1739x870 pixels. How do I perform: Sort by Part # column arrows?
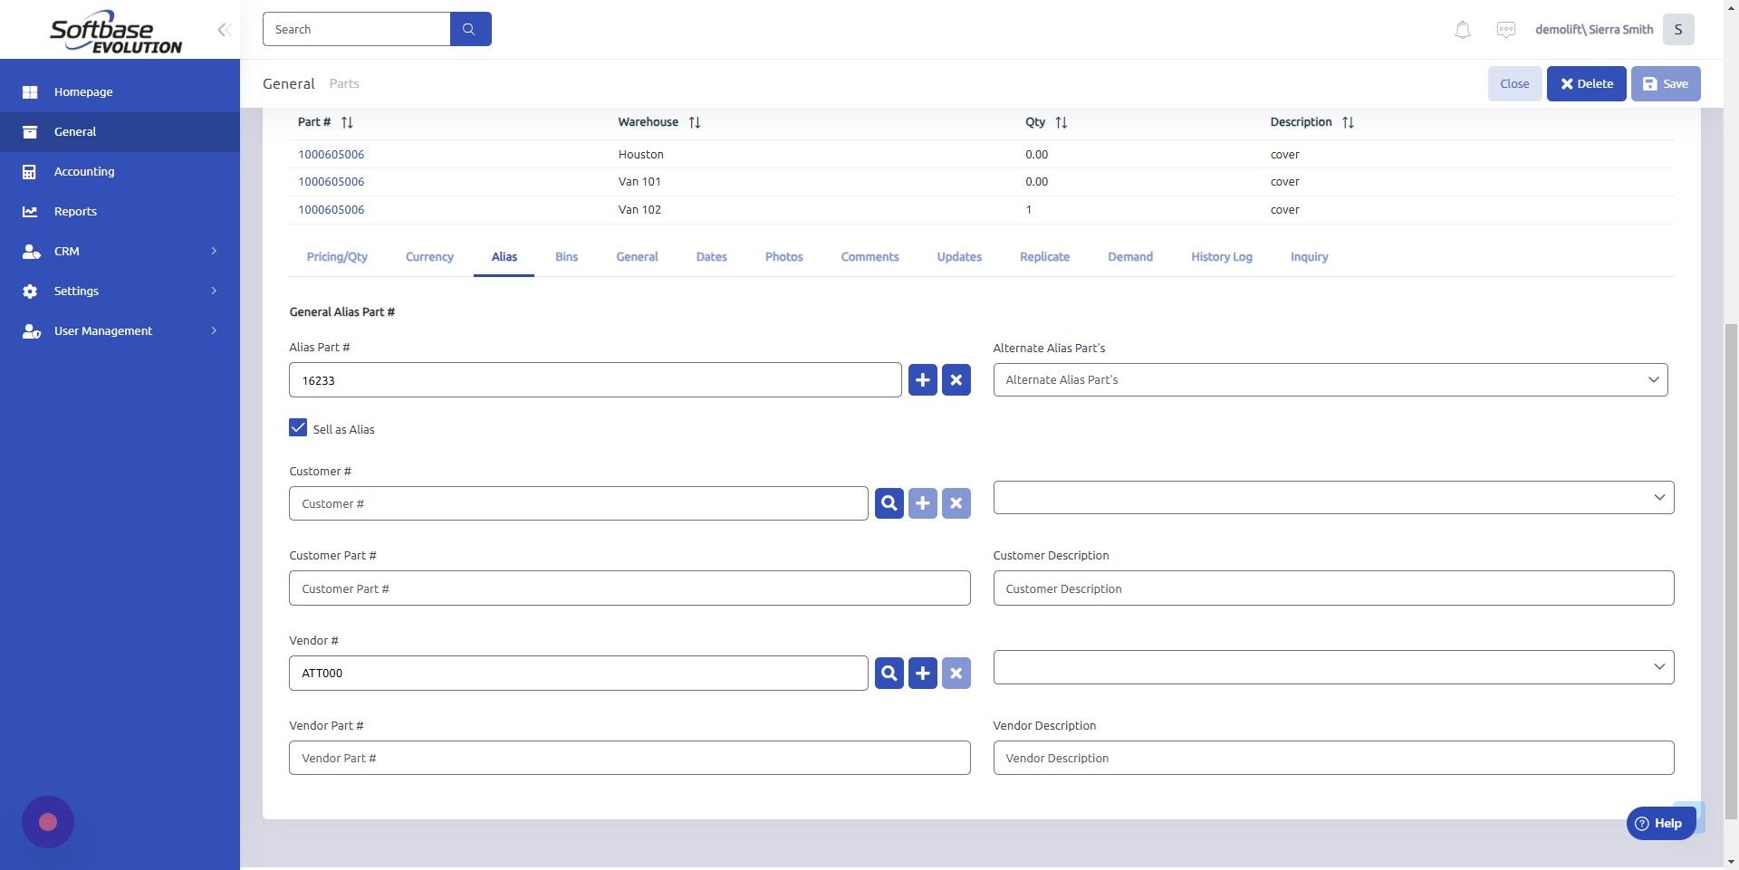pos(347,122)
